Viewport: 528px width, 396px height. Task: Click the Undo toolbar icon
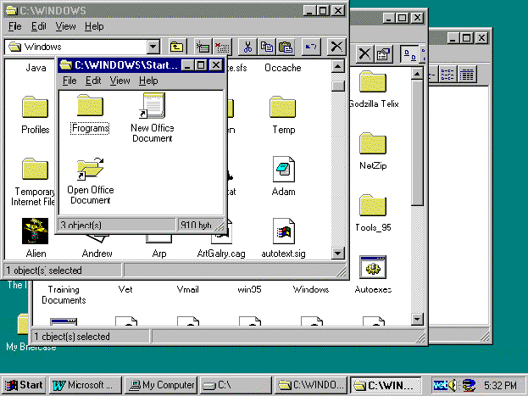pyautogui.click(x=311, y=47)
